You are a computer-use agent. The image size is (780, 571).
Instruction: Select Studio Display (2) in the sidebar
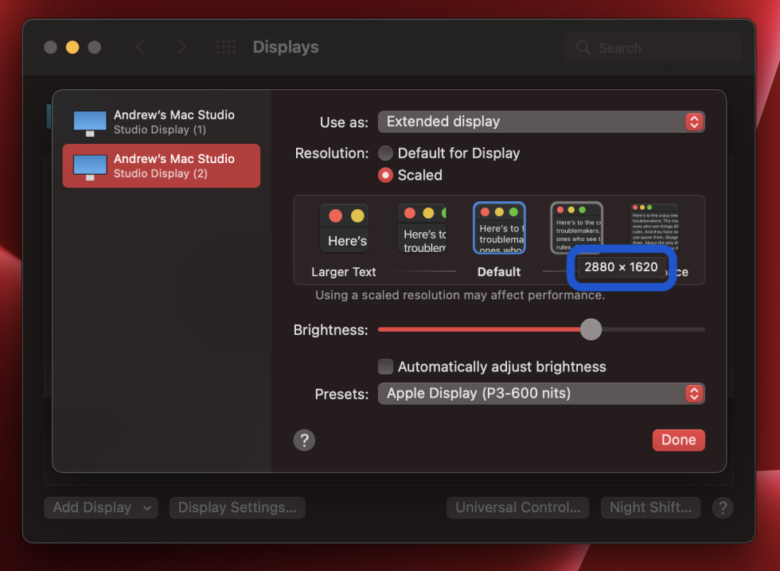pyautogui.click(x=161, y=166)
